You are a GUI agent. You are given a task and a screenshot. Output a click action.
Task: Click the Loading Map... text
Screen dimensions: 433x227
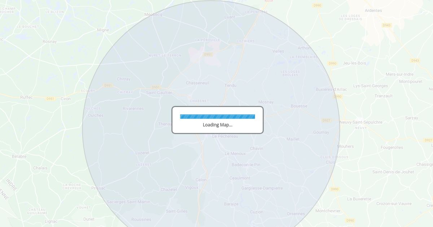218,125
